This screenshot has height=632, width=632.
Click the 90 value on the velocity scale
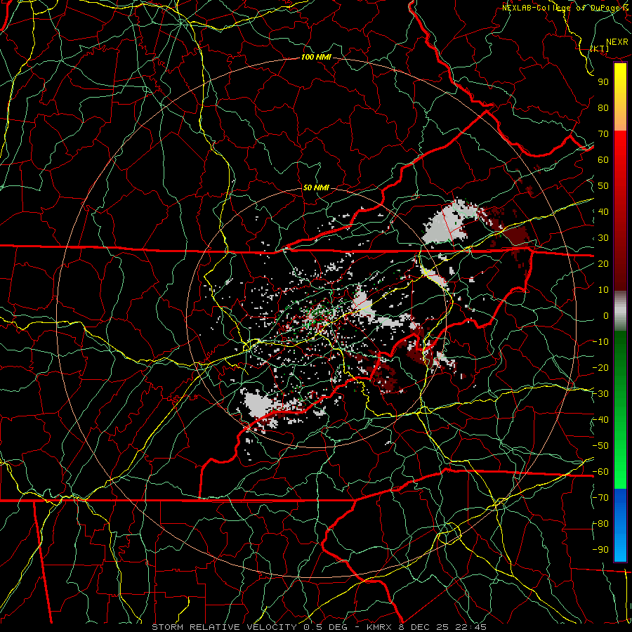[x=603, y=82]
